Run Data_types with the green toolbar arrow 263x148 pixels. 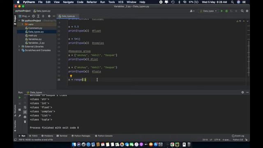point(221,11)
